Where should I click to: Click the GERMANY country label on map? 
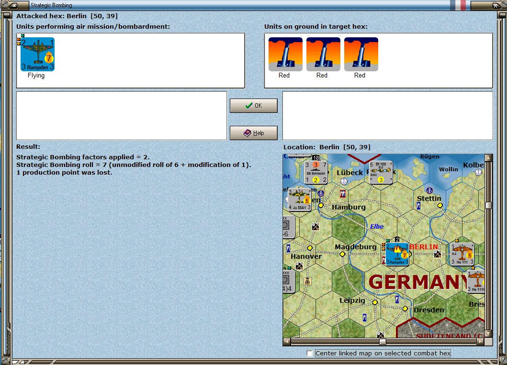point(418,282)
